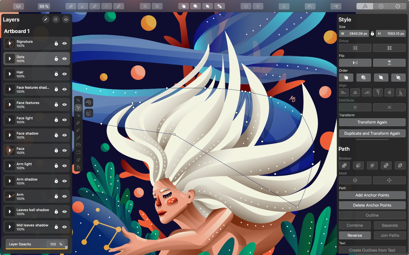Expand the Arm shadow layer
The width and height of the screenshot is (409, 255).
(10, 181)
